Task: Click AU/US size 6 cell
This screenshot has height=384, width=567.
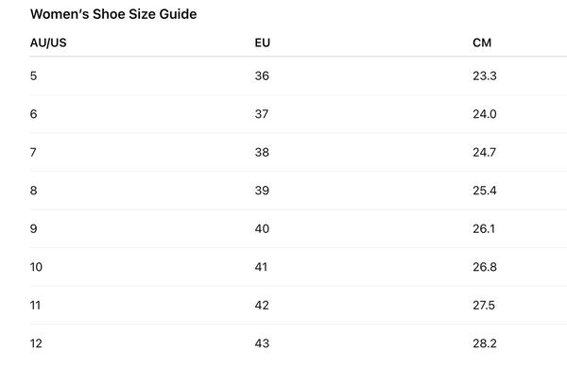Action: click(x=33, y=114)
